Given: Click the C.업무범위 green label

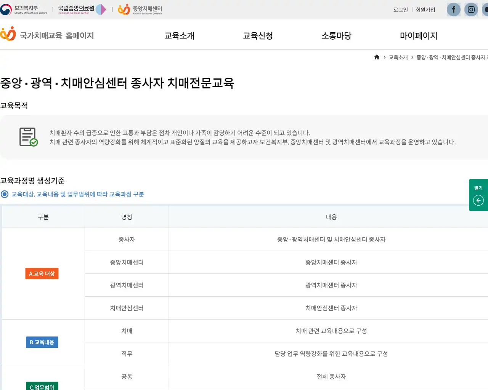Looking at the screenshot, I should (x=42, y=386).
